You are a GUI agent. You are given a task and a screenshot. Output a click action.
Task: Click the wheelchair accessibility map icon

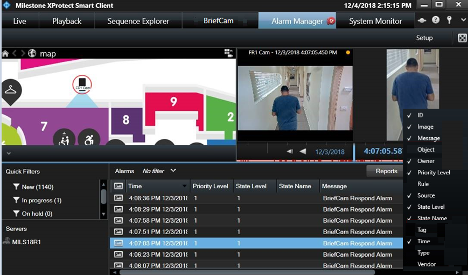point(89,138)
